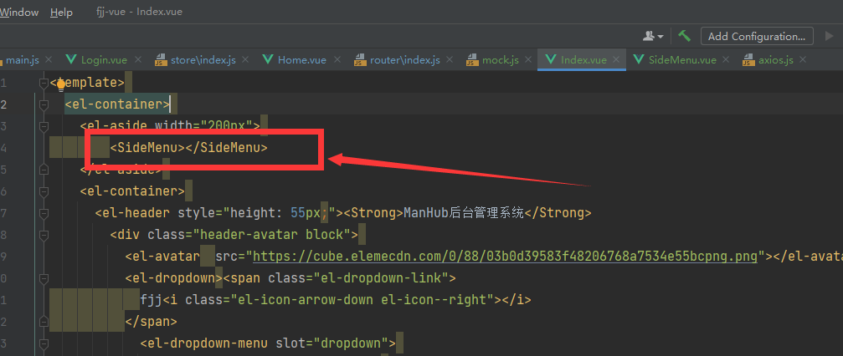Switch to the mock.js tab
843x356 pixels.
click(500, 59)
